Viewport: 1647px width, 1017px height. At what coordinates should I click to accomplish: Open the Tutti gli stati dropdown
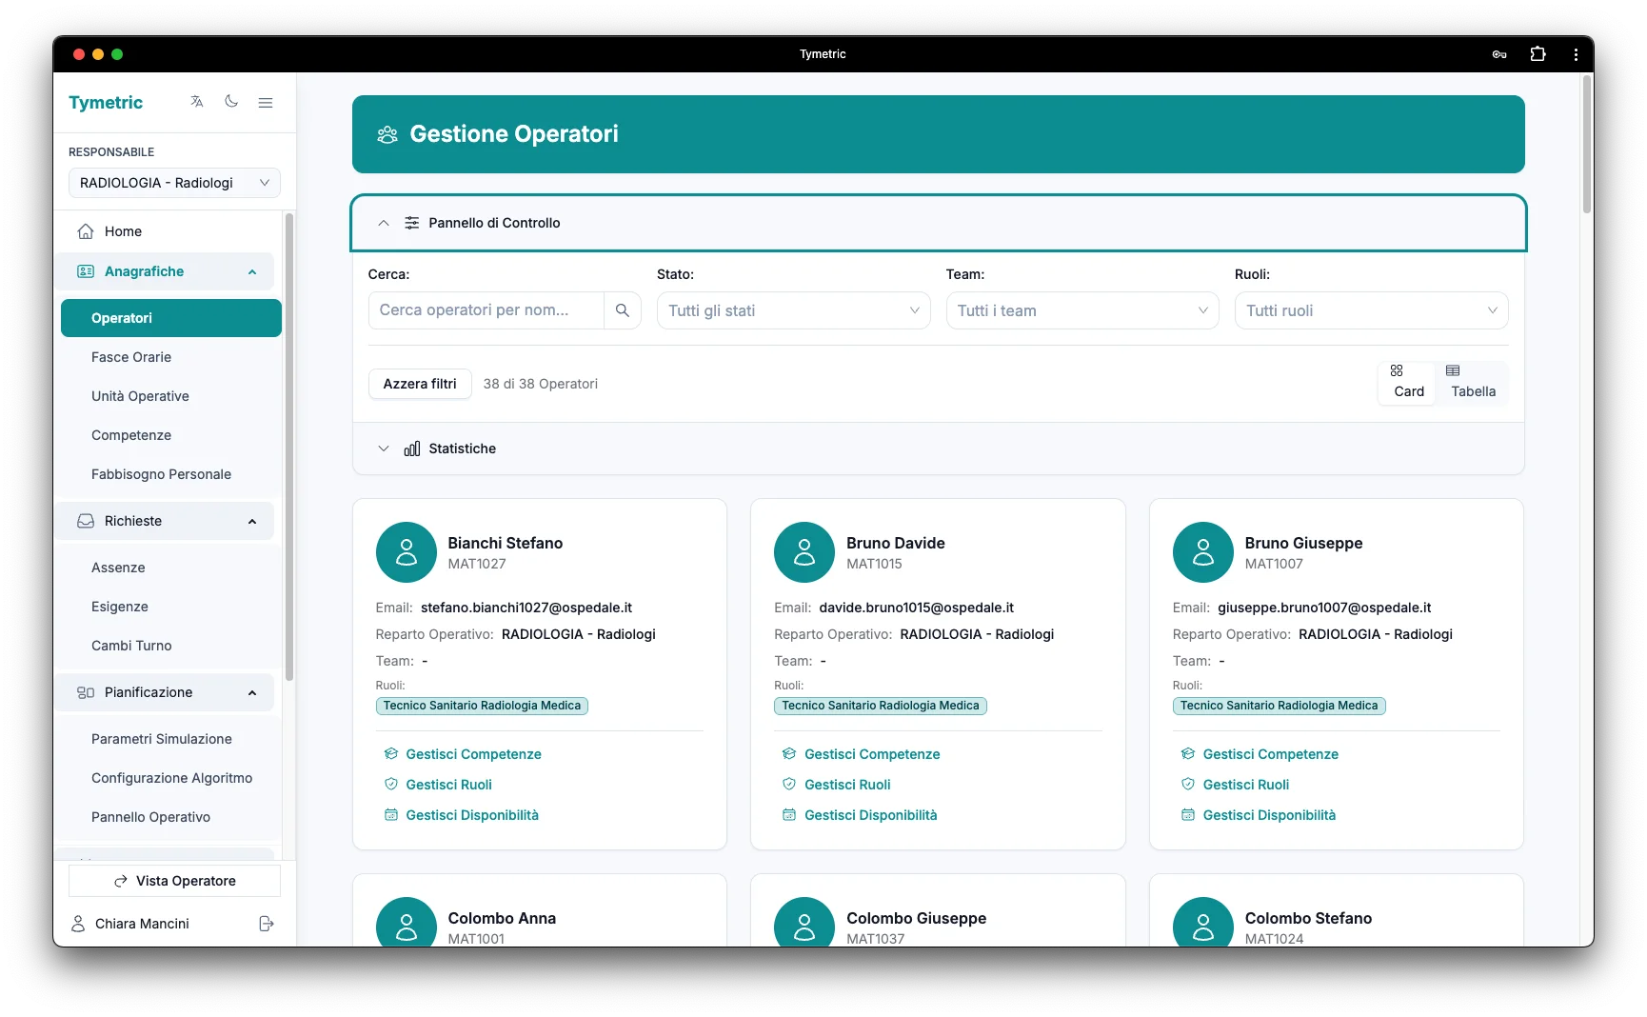tap(792, 309)
